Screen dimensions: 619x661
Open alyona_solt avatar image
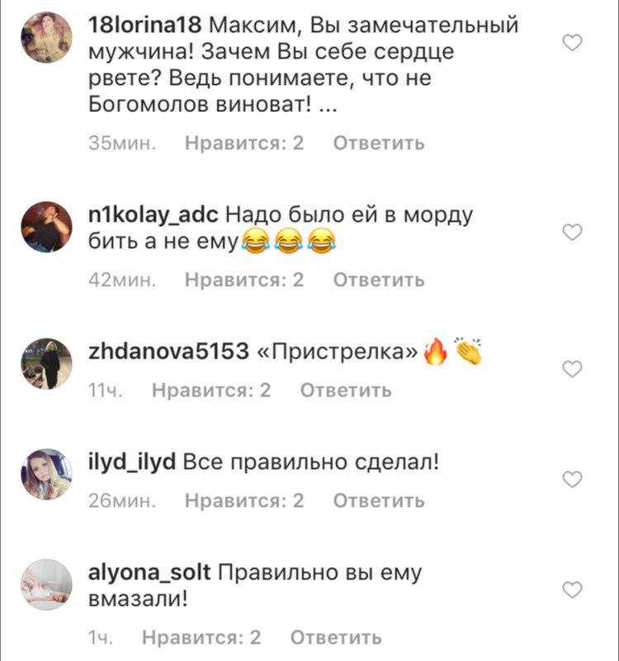tap(46, 584)
